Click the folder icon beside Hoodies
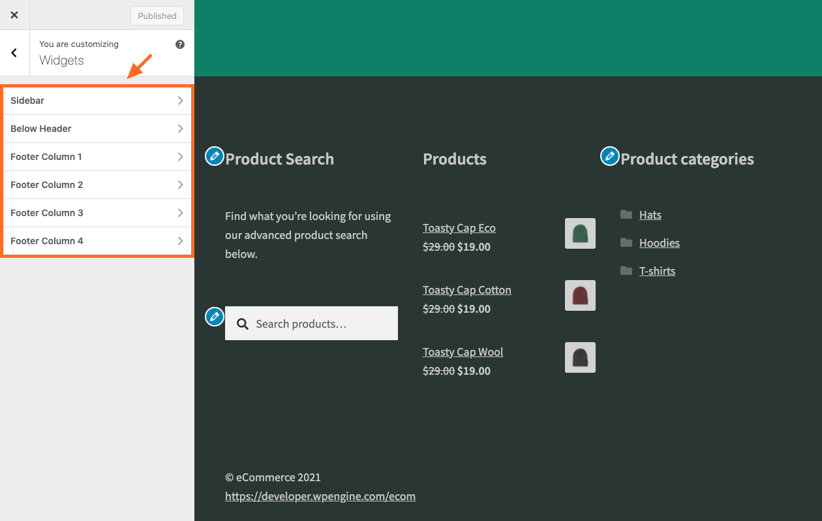Image resolution: width=822 pixels, height=521 pixels. (x=625, y=242)
